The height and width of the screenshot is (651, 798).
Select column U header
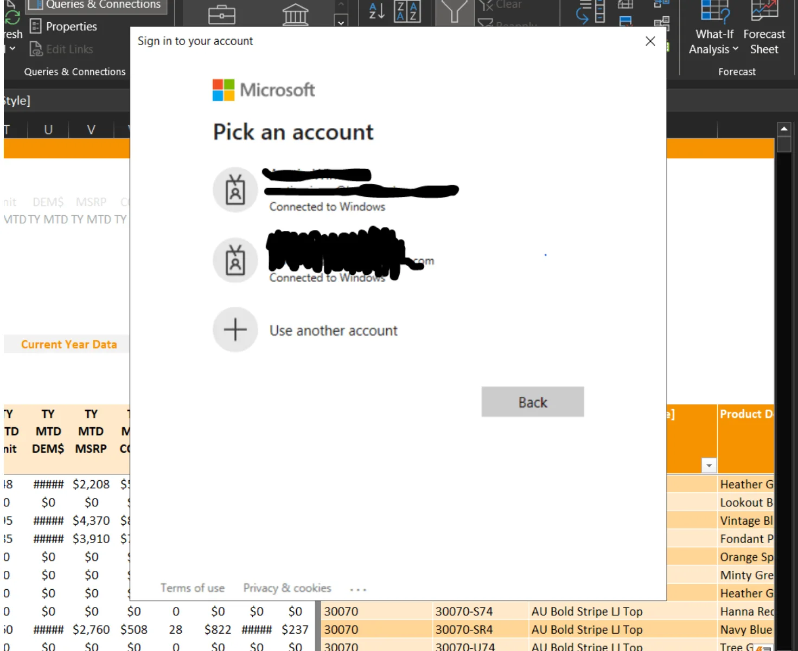pos(48,130)
